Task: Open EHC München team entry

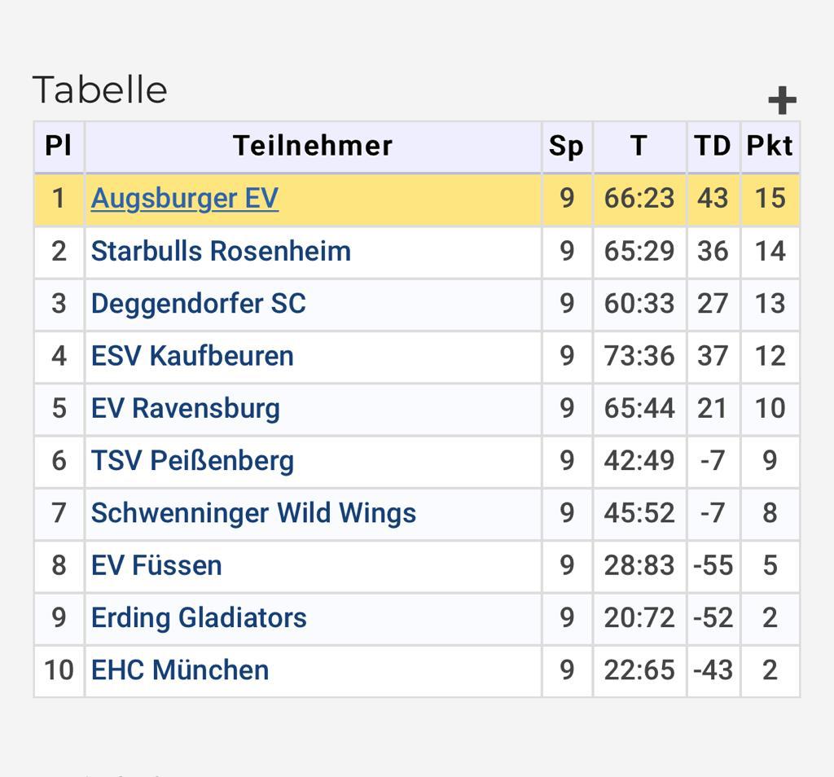Action: point(180,670)
